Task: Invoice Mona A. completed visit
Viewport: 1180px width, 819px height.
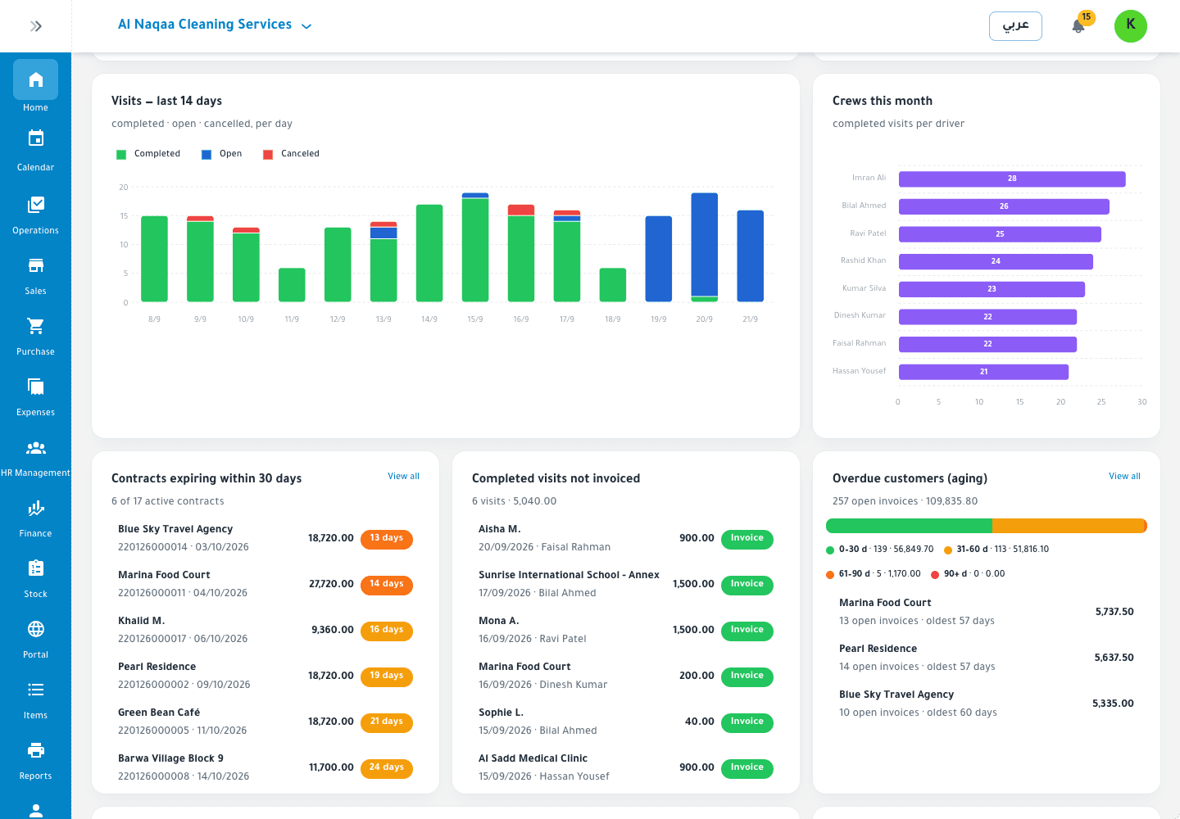Action: click(747, 631)
